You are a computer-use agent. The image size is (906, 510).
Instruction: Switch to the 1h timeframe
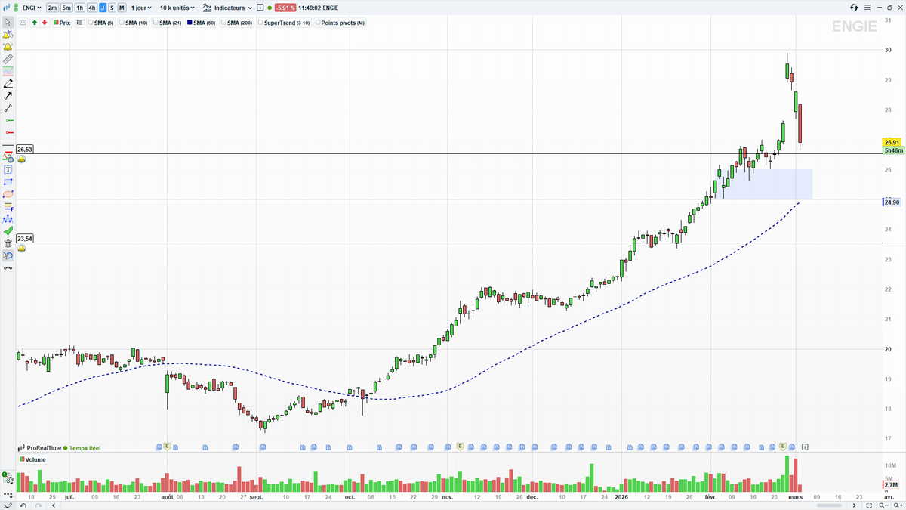click(80, 8)
